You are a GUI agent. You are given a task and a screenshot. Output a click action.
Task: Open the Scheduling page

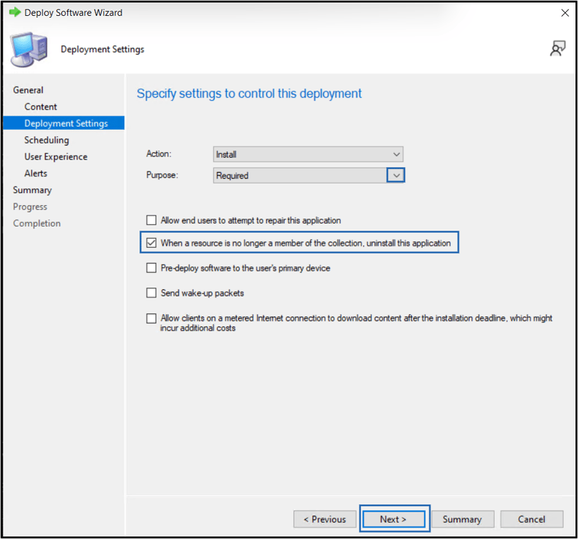46,140
